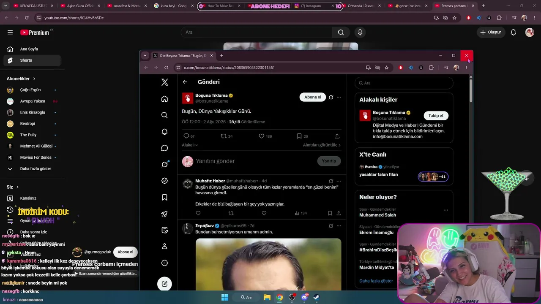Open X search from the left sidebar
This screenshot has height=304, width=541.
click(164, 115)
